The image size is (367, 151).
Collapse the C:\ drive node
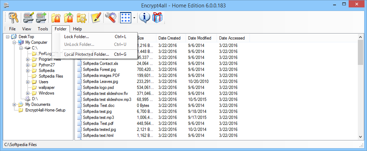[x=21, y=48]
